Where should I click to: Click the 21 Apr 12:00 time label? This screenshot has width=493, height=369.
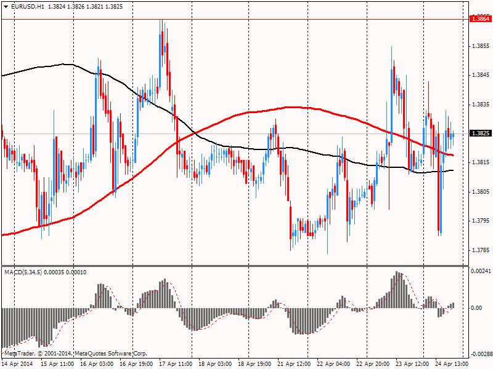point(296,363)
